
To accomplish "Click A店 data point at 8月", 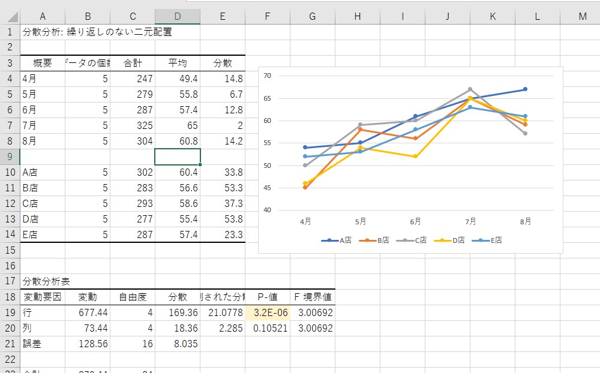I will (x=526, y=89).
